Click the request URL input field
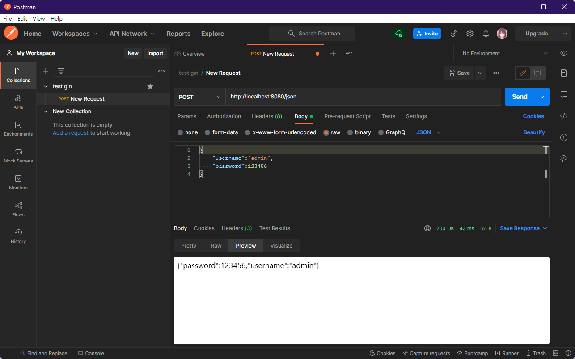This screenshot has width=575, height=359. tap(363, 97)
